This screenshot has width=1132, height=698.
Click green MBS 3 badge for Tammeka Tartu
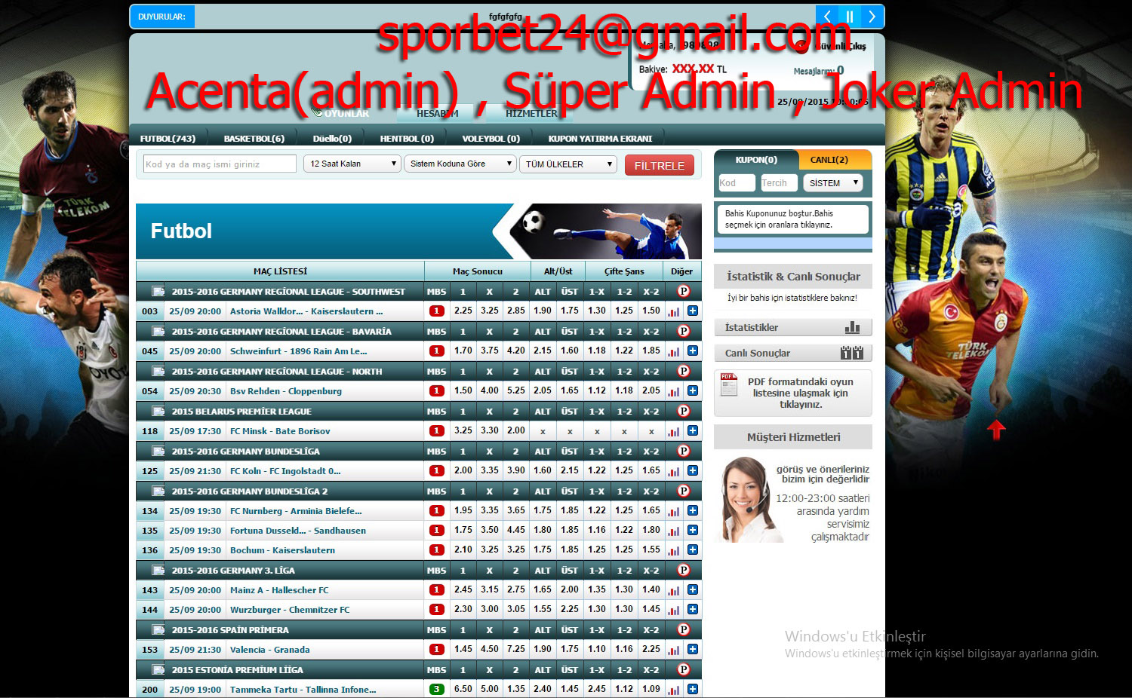(x=436, y=689)
